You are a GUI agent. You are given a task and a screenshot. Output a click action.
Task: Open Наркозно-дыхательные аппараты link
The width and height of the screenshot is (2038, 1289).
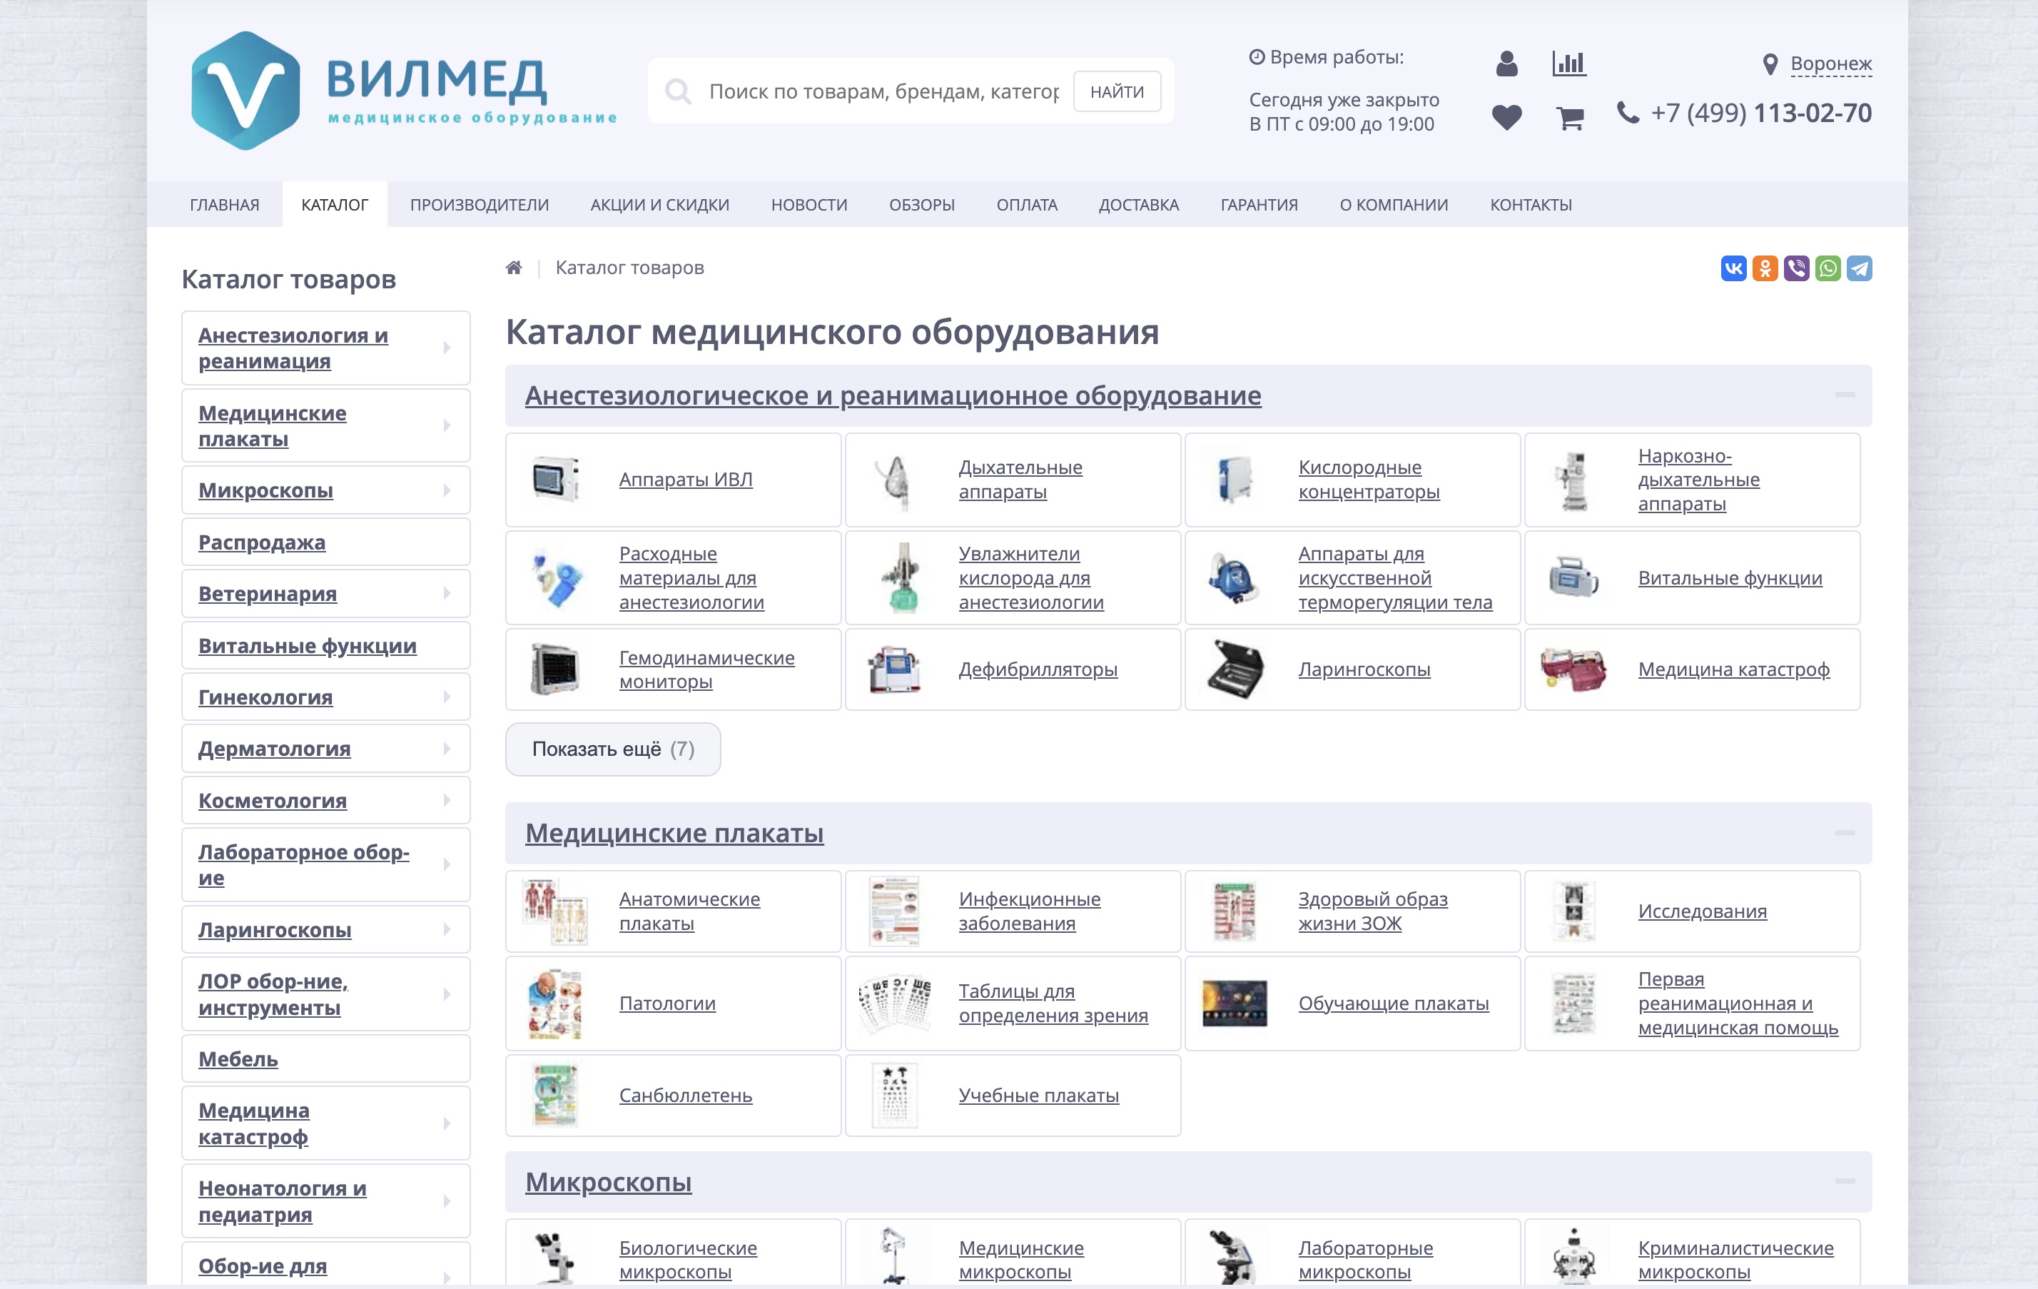[1698, 480]
